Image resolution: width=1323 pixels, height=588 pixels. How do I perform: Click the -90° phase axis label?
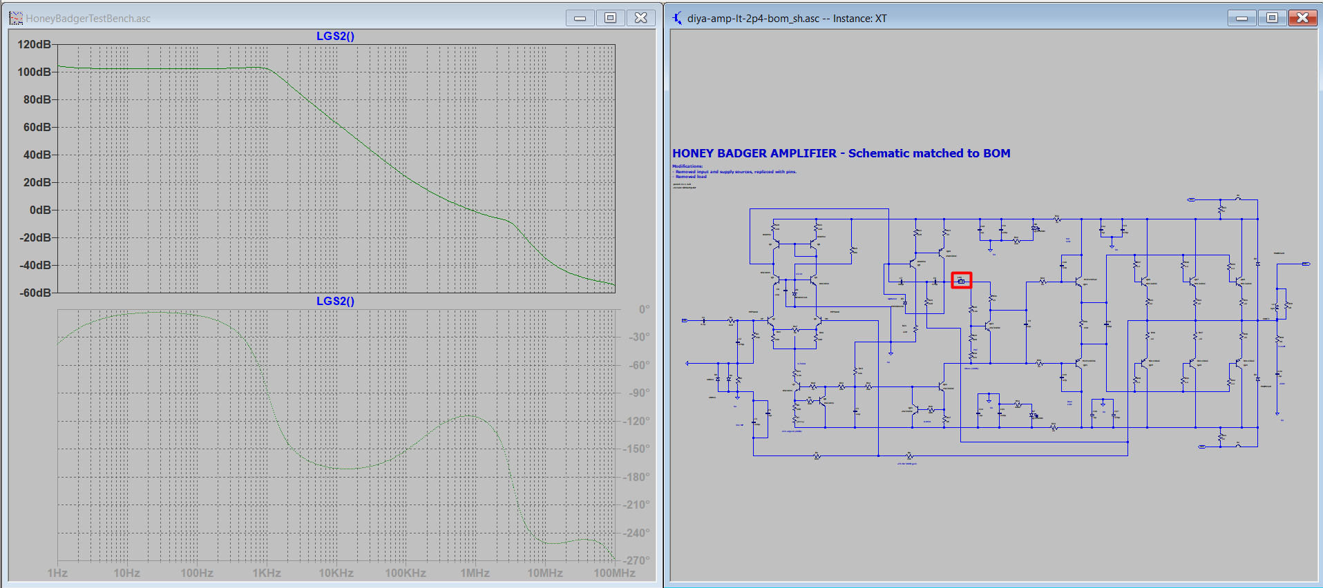coord(639,393)
